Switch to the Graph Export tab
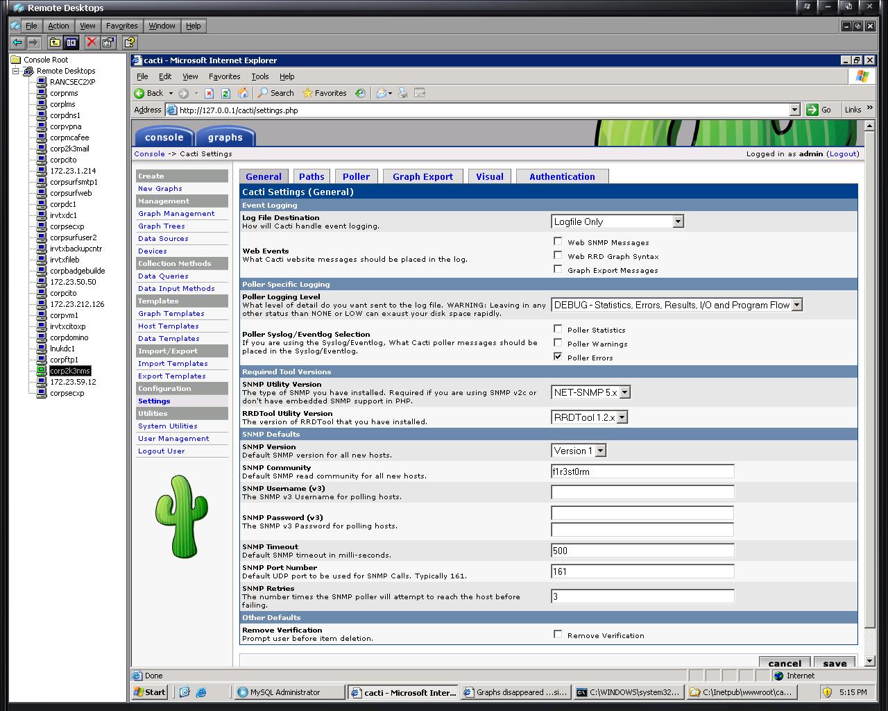888x711 pixels. point(422,176)
